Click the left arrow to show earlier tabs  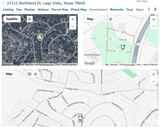(149, 9)
